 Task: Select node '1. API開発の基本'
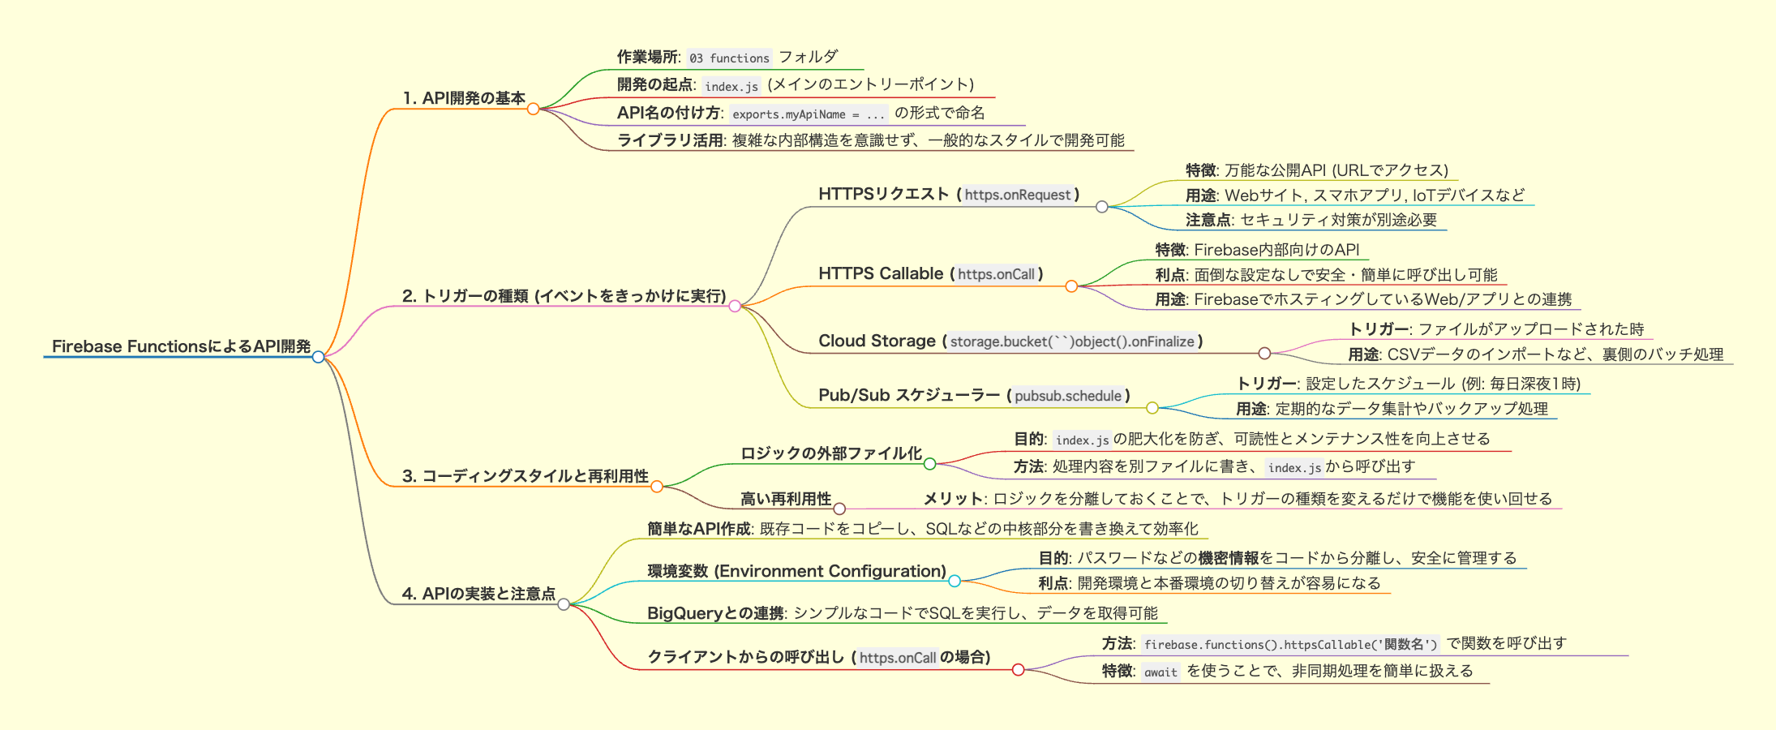coord(465,98)
